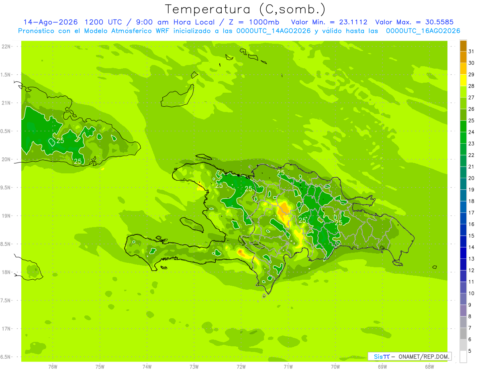
Task: Click the '1.5N' latitude label
Action: pyautogui.click(x=6, y=75)
